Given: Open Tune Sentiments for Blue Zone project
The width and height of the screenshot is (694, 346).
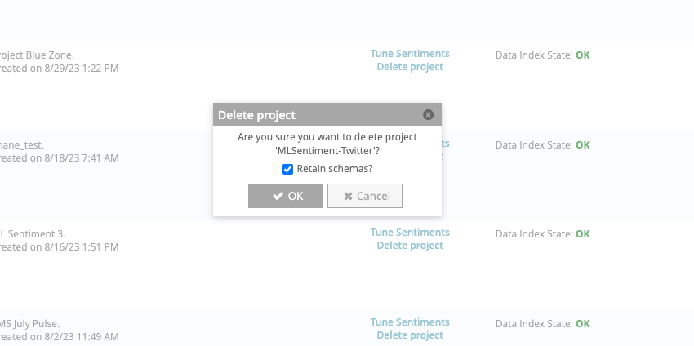Looking at the screenshot, I should point(410,54).
